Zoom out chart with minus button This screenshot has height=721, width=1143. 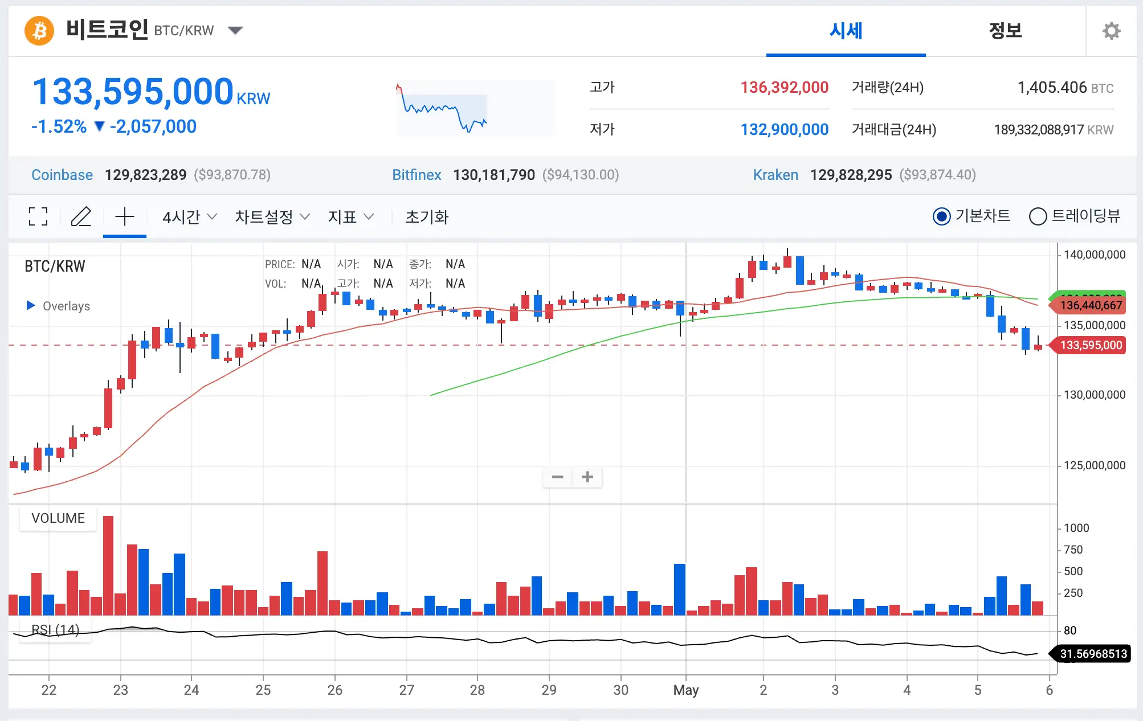[557, 477]
